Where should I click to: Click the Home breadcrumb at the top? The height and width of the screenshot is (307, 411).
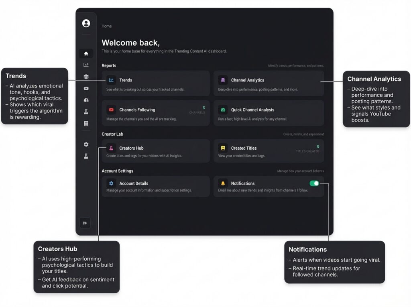107,26
